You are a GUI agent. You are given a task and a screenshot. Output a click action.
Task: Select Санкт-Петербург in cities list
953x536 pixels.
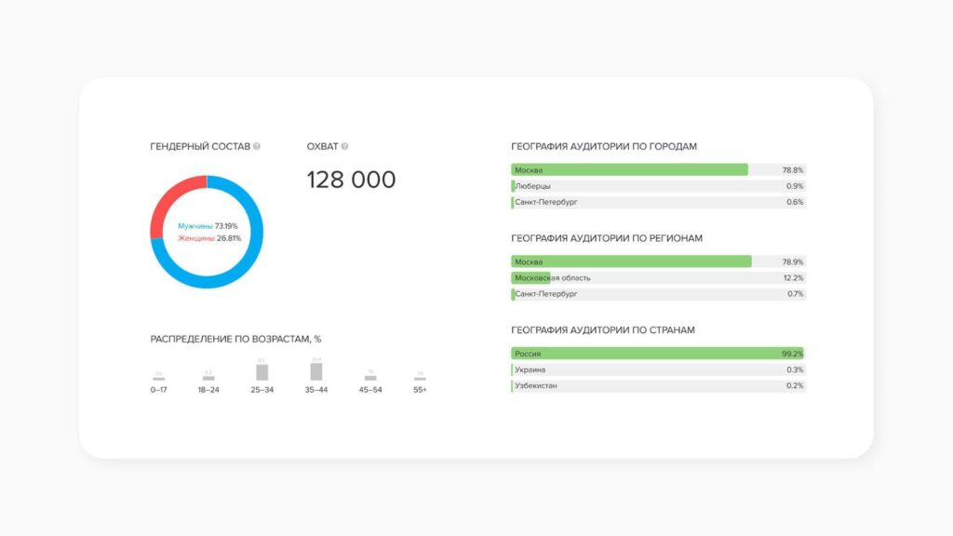click(x=658, y=202)
